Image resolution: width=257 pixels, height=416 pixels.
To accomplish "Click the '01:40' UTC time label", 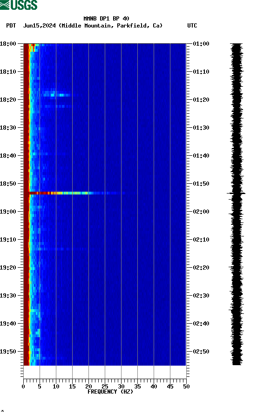I will (201, 155).
